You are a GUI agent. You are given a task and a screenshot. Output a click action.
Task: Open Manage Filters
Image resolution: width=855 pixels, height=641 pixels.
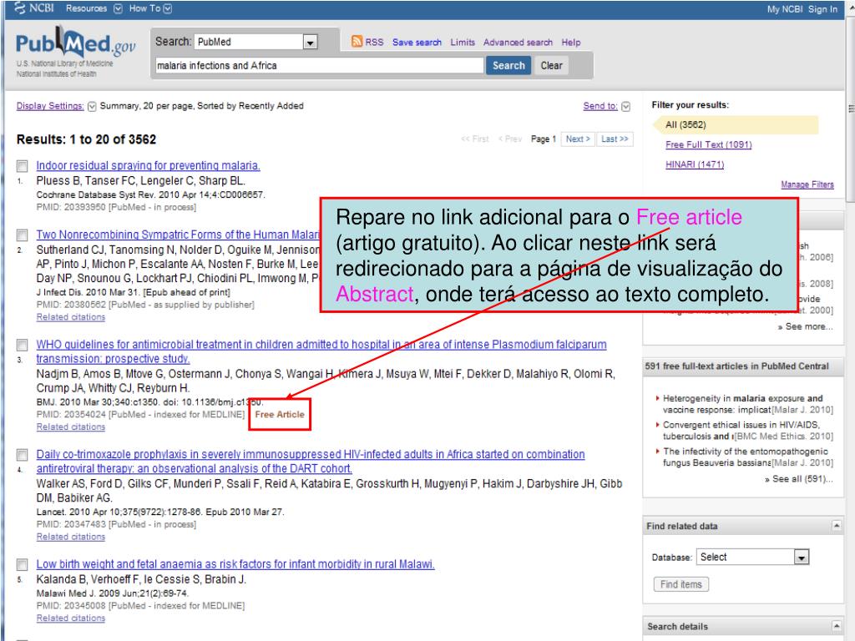[x=807, y=184]
